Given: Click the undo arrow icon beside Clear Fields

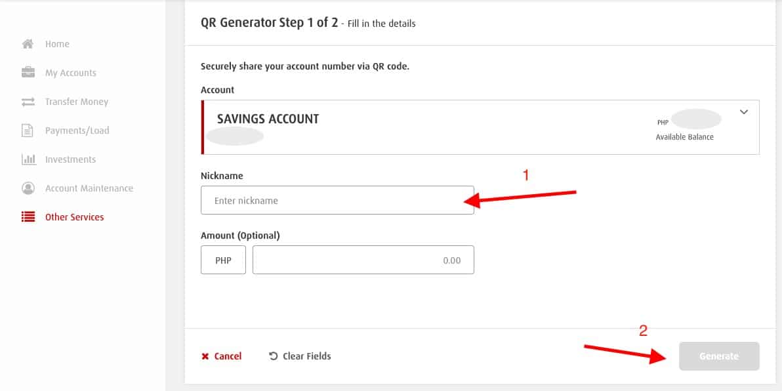Looking at the screenshot, I should point(274,356).
